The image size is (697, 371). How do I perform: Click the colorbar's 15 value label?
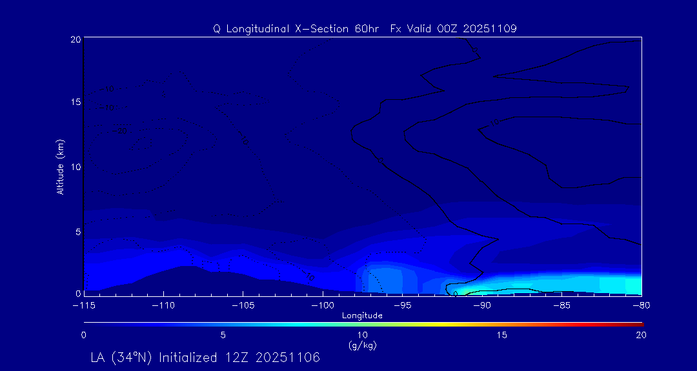click(x=501, y=335)
